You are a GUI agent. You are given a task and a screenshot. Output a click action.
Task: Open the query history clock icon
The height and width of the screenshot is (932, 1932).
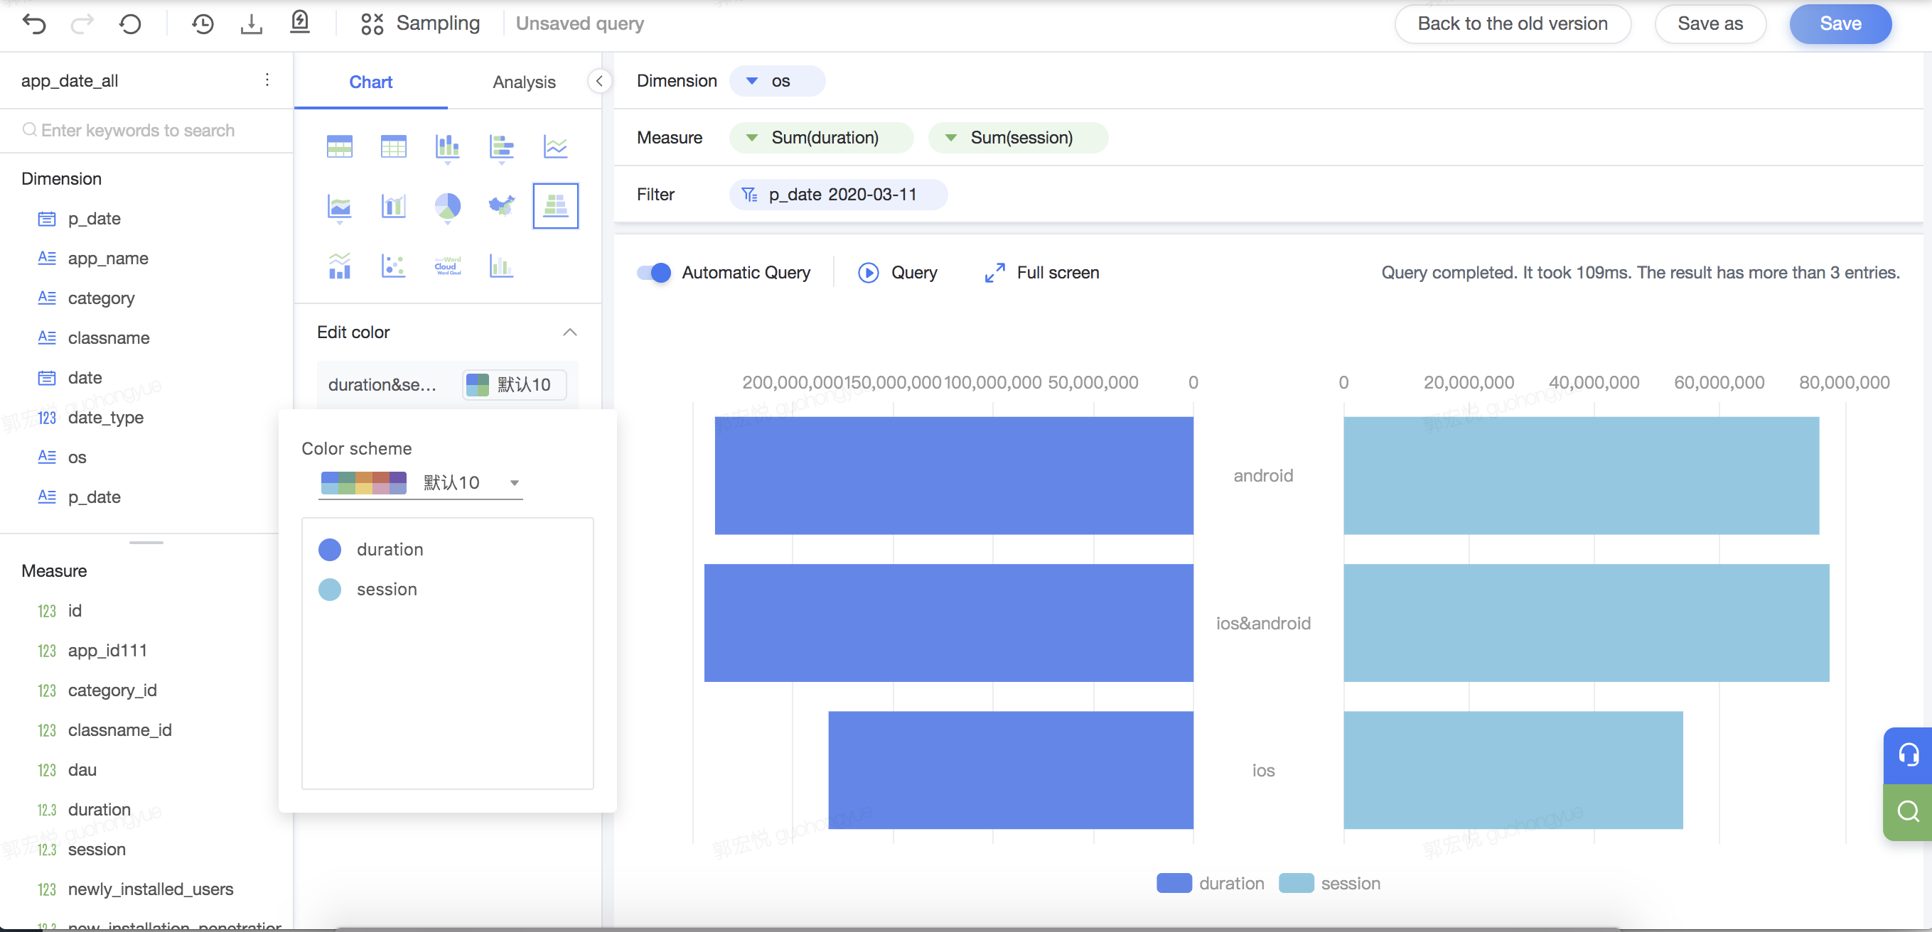tap(203, 24)
